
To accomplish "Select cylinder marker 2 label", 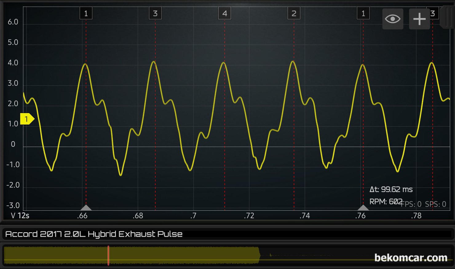I will click(294, 14).
